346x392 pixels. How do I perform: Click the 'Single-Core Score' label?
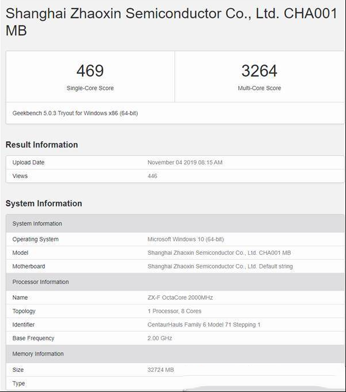pyautogui.click(x=90, y=88)
